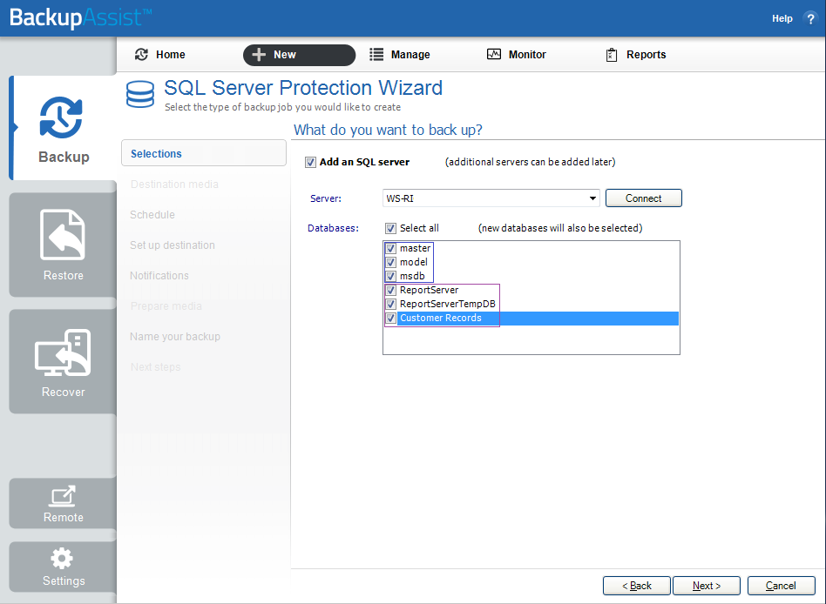Click the Notifications wizard step

click(x=159, y=276)
